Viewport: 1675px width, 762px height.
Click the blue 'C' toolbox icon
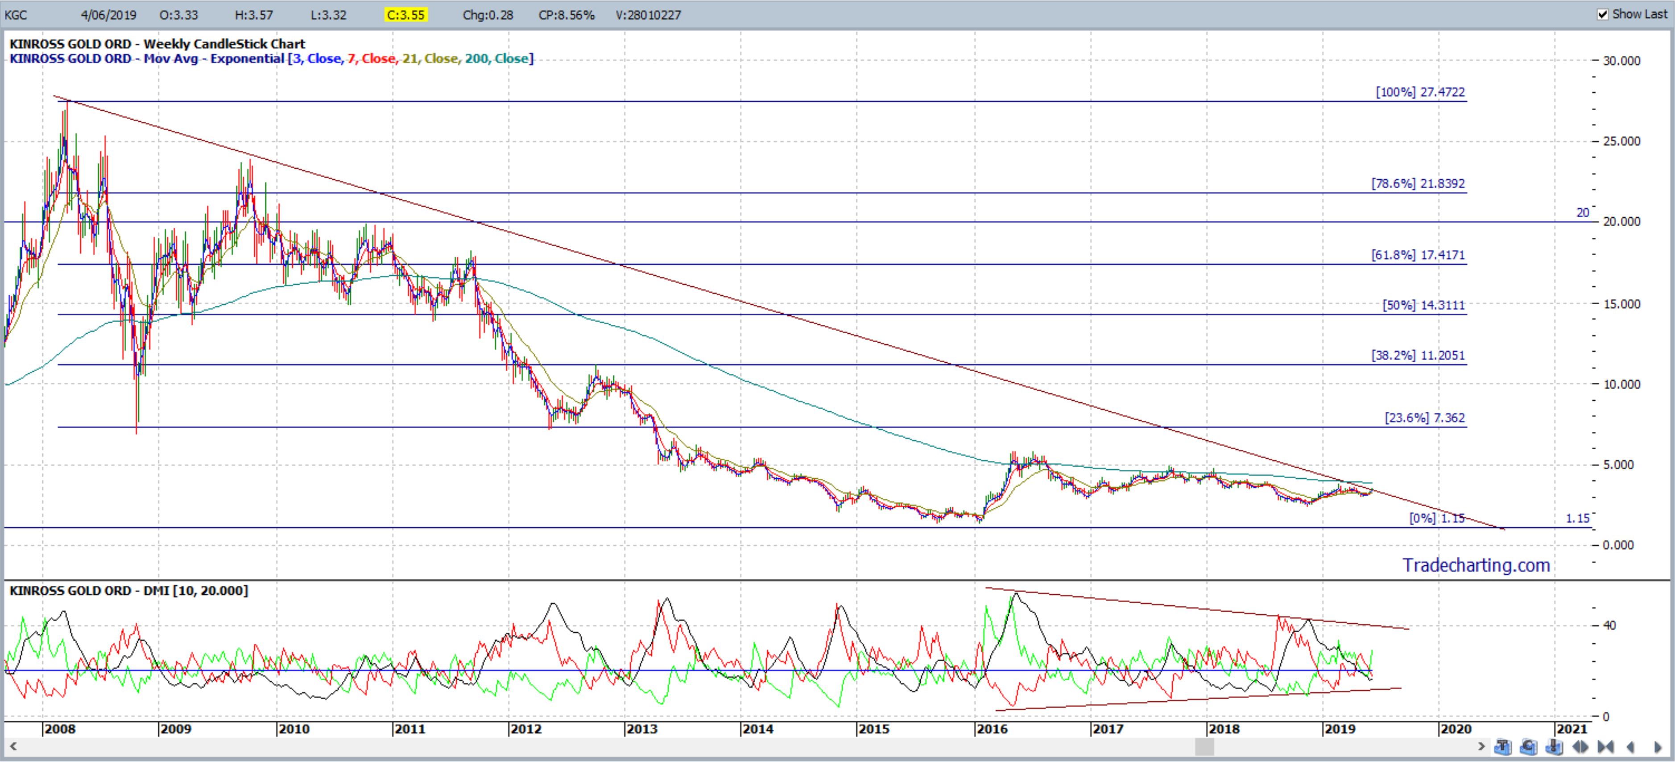pyautogui.click(x=1529, y=747)
